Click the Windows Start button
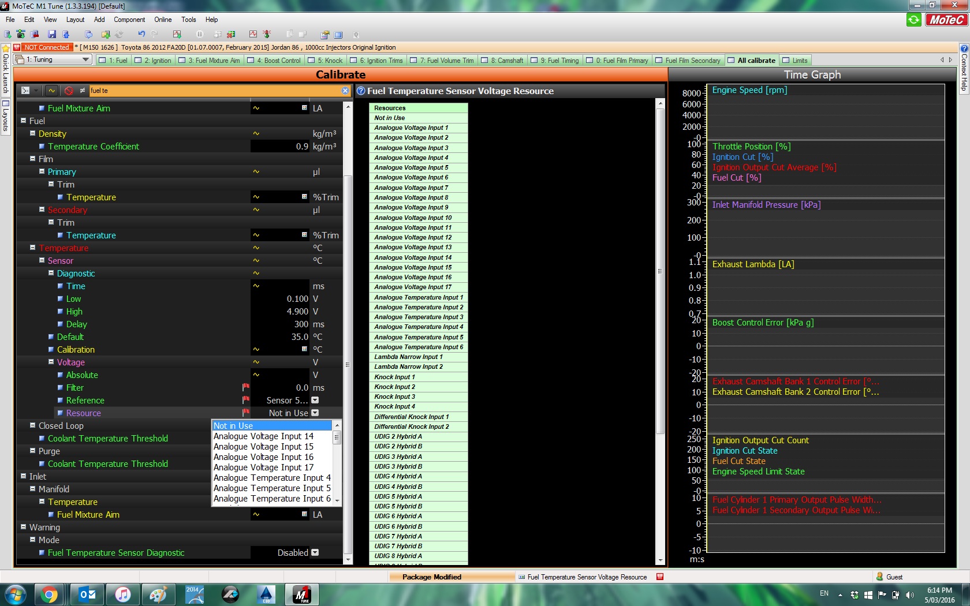Screen dimensions: 970x606 coord(15,594)
